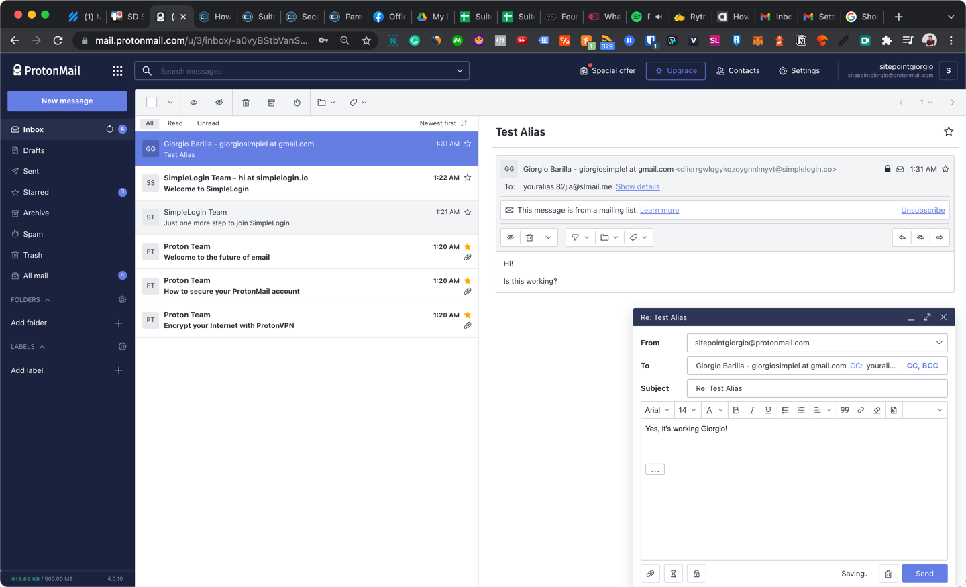The image size is (966, 587).
Task: Open the font color picker
Action: [714, 410]
